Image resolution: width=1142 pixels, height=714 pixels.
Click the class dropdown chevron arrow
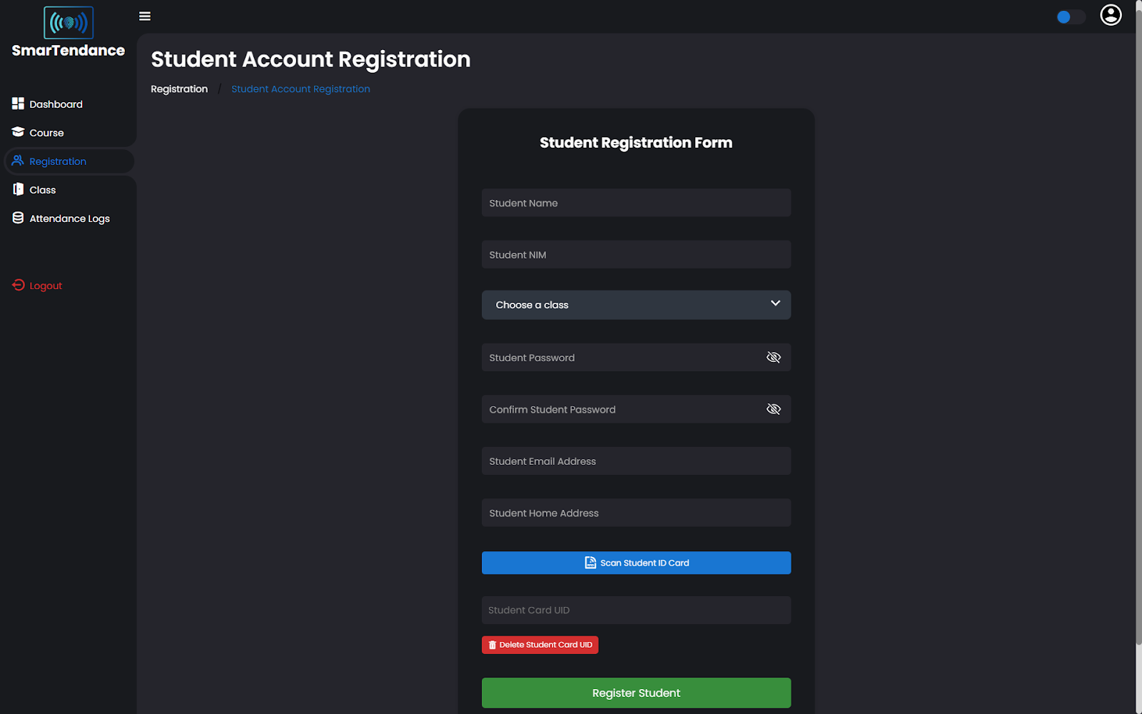[775, 303]
